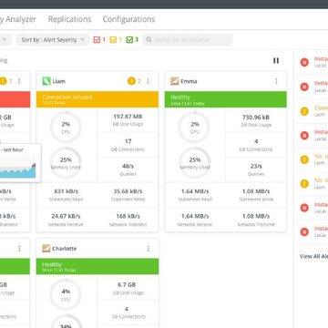Image resolution: width=328 pixels, height=328 pixels.
Task: Click Liam's 168 kB/s Network Transmit
Action: [x=128, y=220]
